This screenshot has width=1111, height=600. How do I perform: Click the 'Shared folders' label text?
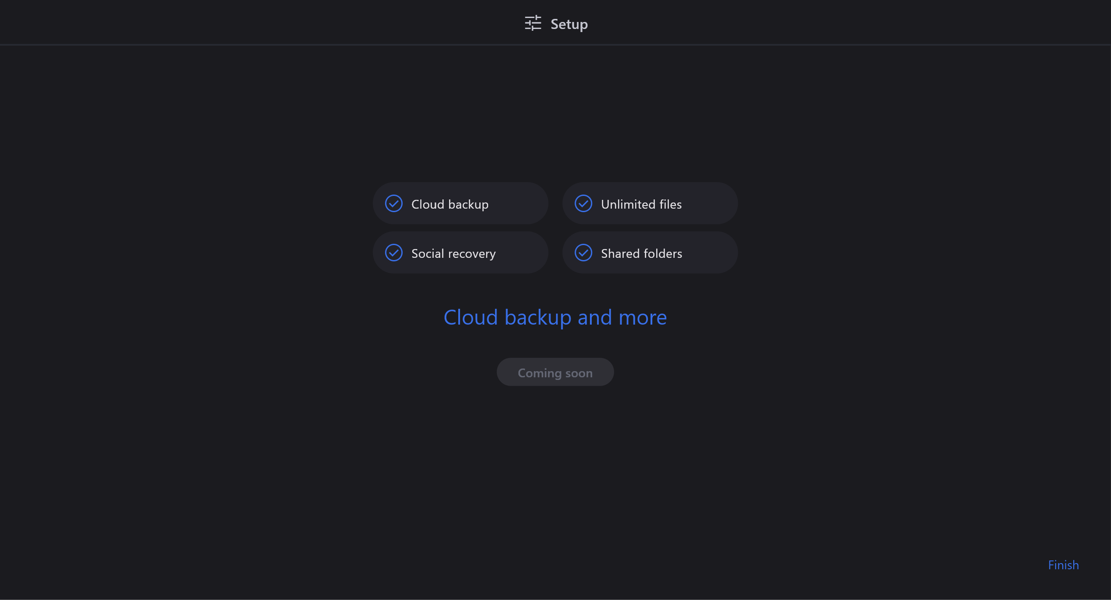tap(641, 254)
